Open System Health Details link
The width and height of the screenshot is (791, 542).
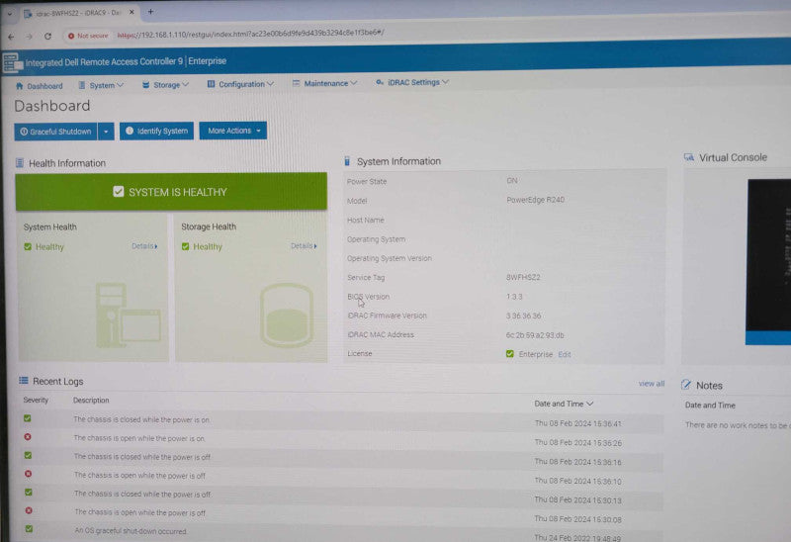pyautogui.click(x=144, y=245)
